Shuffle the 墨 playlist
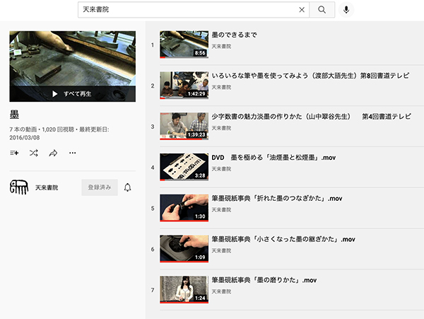424x319 pixels. tap(34, 153)
